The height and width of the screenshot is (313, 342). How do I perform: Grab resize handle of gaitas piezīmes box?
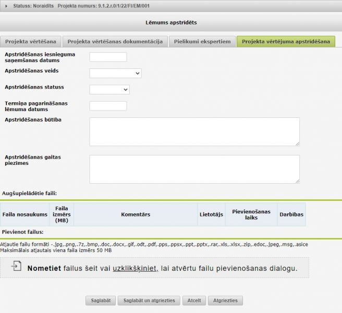tap(297, 181)
